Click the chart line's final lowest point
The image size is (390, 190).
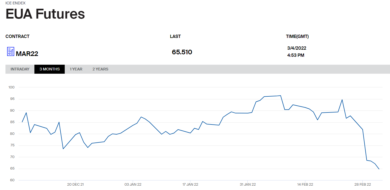pos(379,169)
